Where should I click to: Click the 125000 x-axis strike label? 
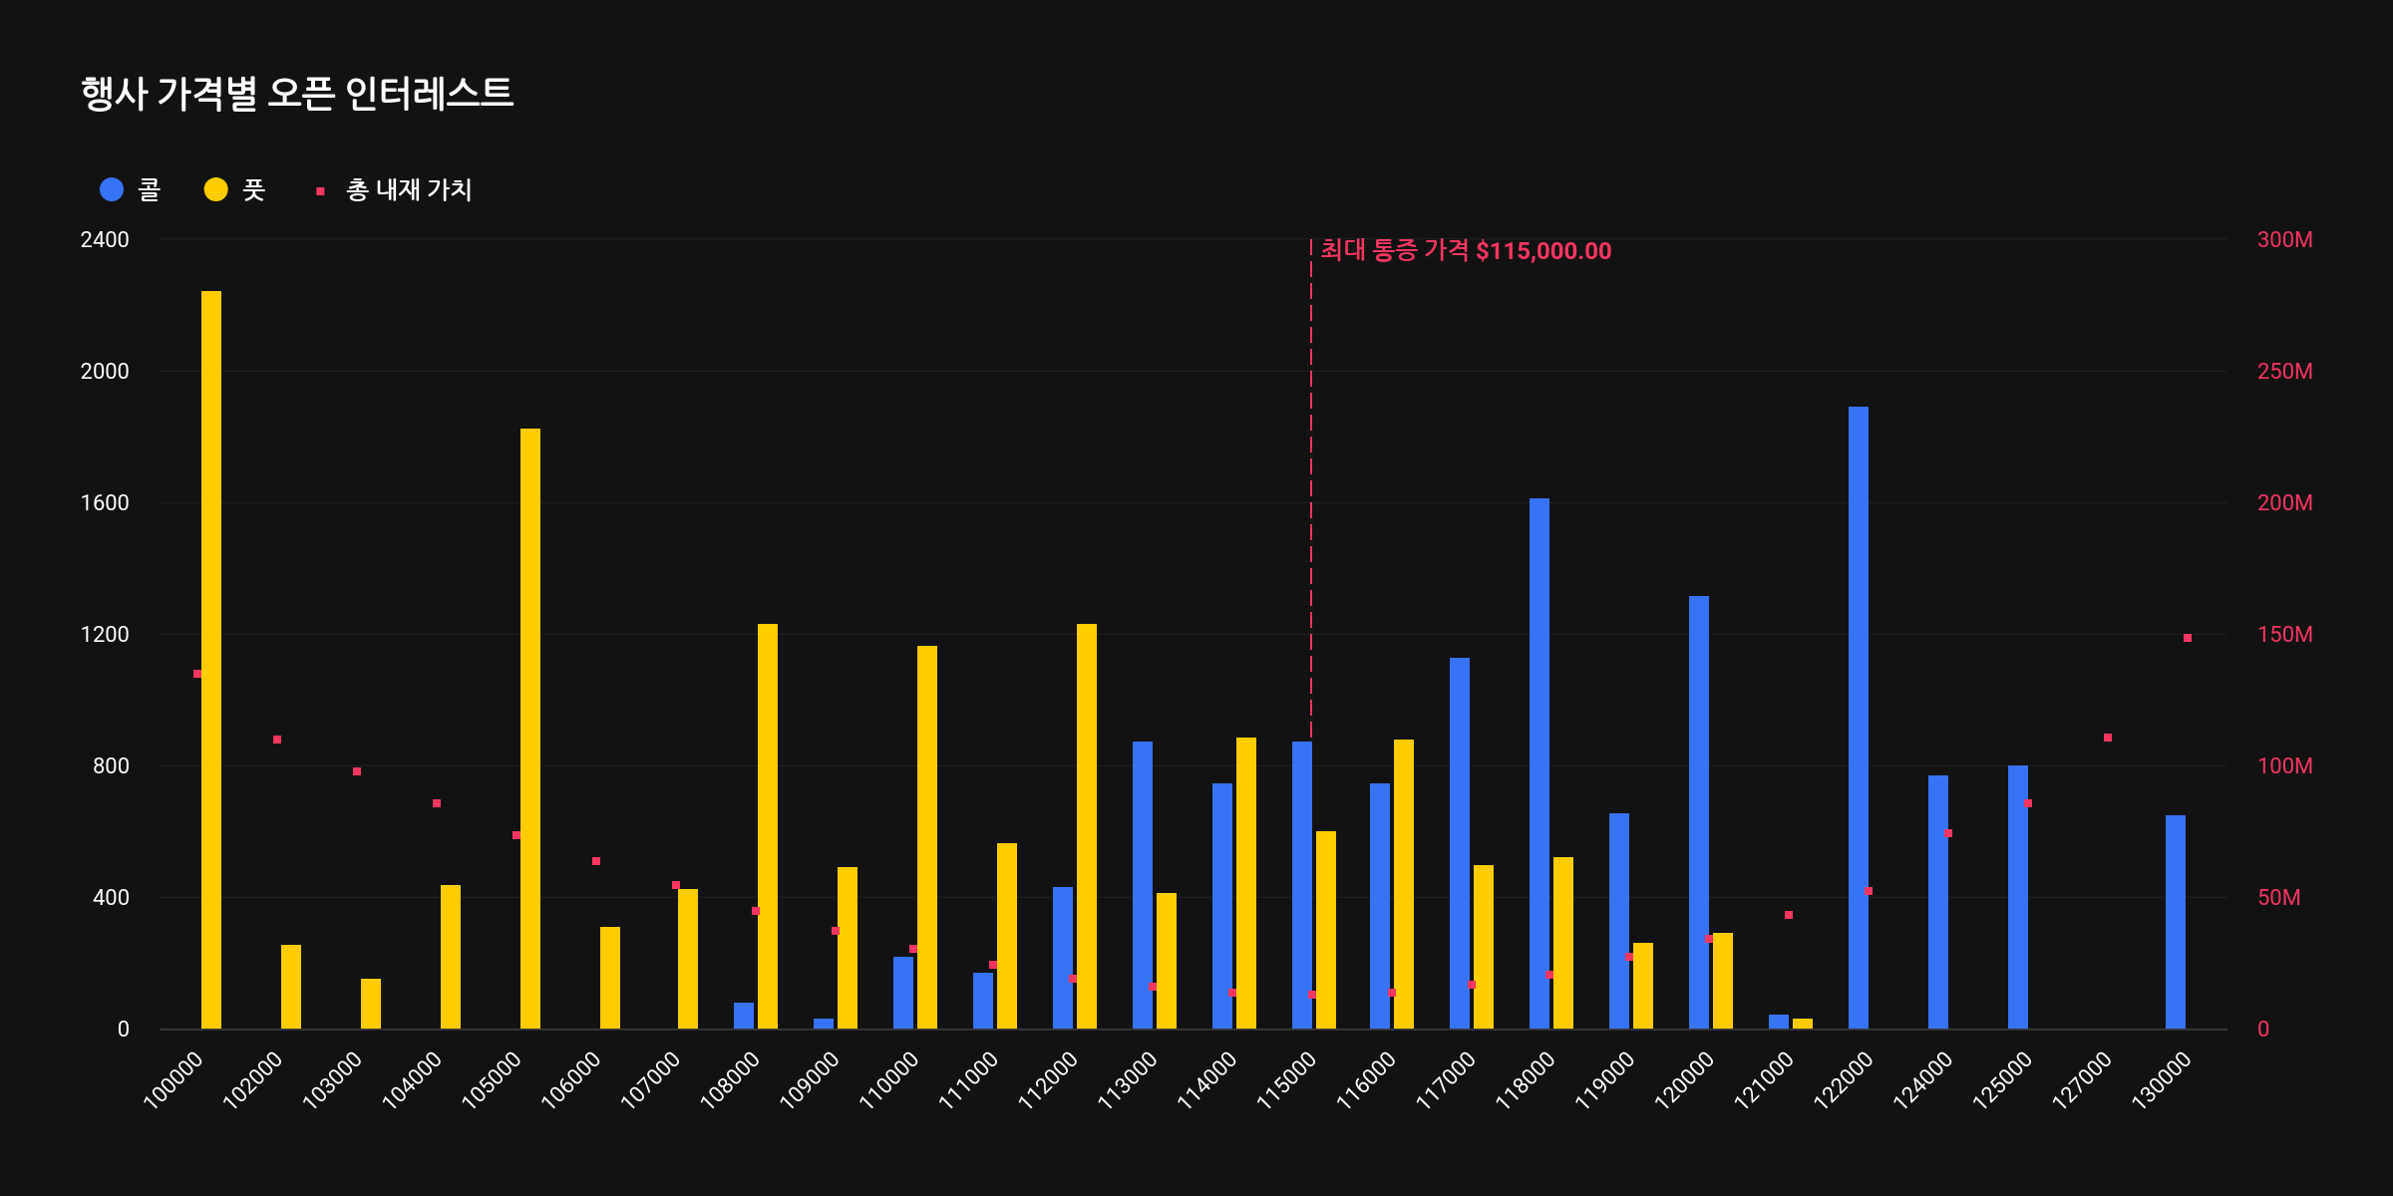point(2002,1081)
